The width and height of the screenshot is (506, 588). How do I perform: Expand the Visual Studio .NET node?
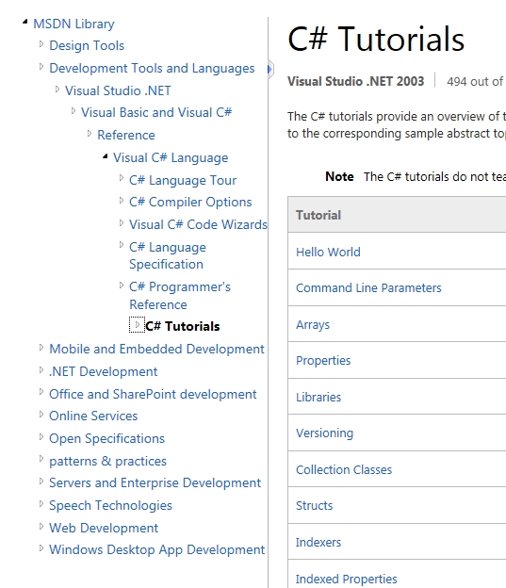(57, 89)
